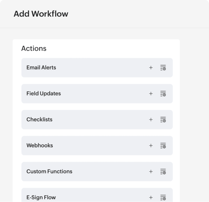
Task: Add a new Field Updates action
Action: pos(151,94)
